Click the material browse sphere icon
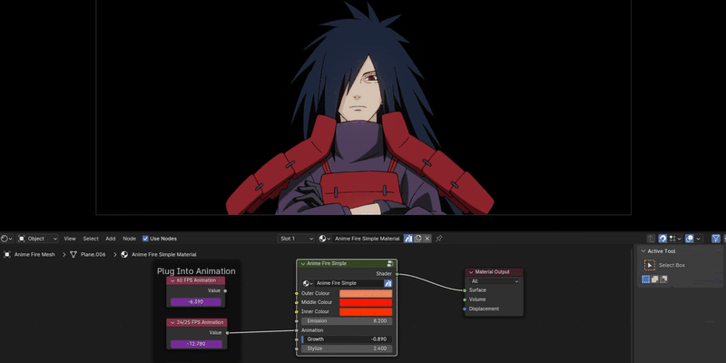 pyautogui.click(x=324, y=239)
